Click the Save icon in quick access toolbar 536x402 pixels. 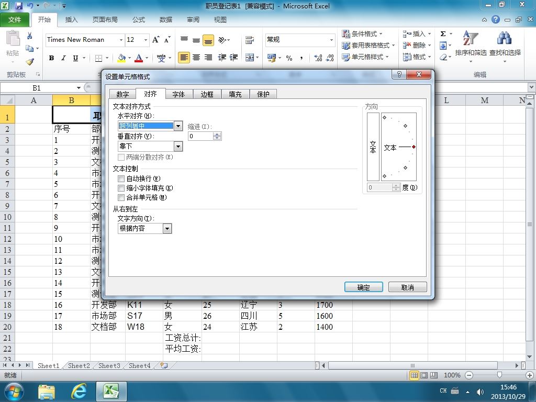(18, 6)
